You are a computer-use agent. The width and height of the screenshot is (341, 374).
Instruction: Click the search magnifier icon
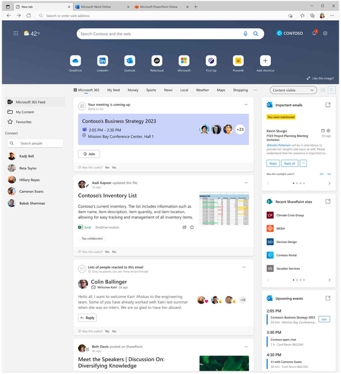pos(256,34)
